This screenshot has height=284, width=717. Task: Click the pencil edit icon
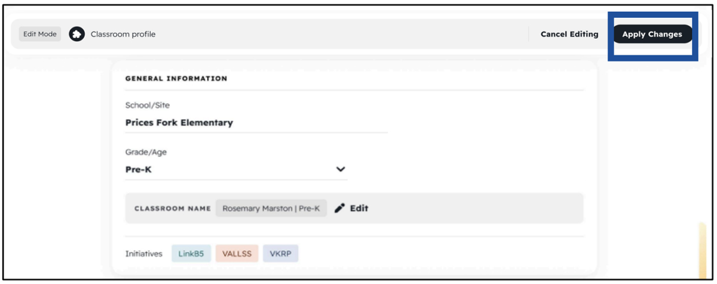pos(340,208)
